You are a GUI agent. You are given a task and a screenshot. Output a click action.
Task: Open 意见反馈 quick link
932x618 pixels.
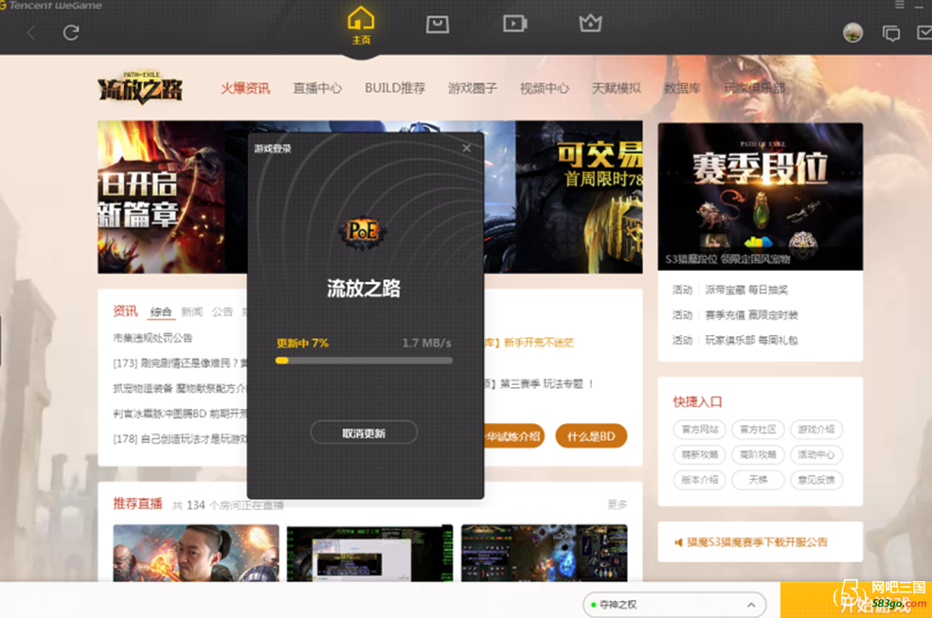816,480
